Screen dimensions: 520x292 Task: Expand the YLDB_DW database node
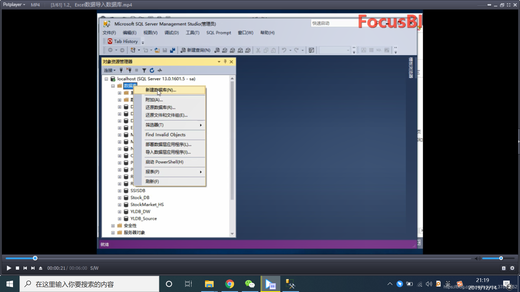[119, 211]
